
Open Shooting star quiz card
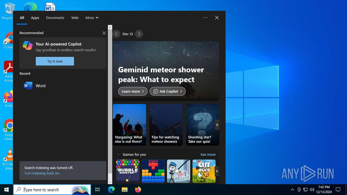tap(203, 125)
